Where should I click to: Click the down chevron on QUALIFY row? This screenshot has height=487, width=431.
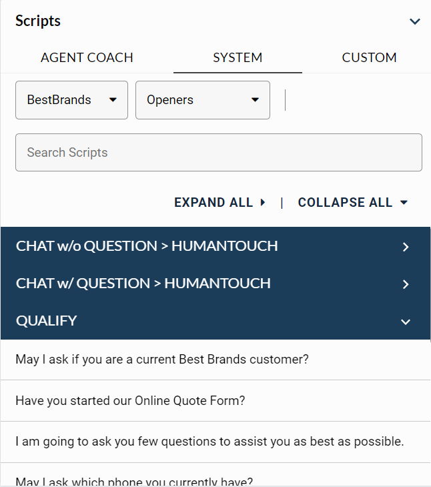(x=406, y=322)
